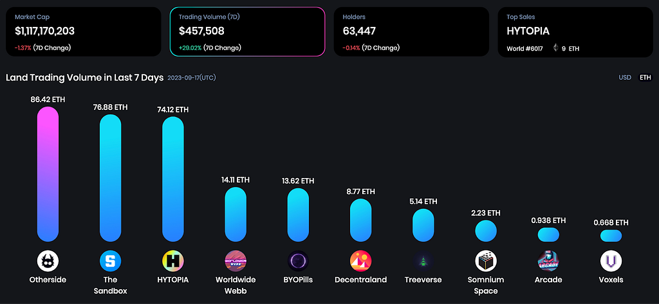Image resolution: width=659 pixels, height=304 pixels.
Task: Click the -1.37% 7D change
Action: (23, 48)
